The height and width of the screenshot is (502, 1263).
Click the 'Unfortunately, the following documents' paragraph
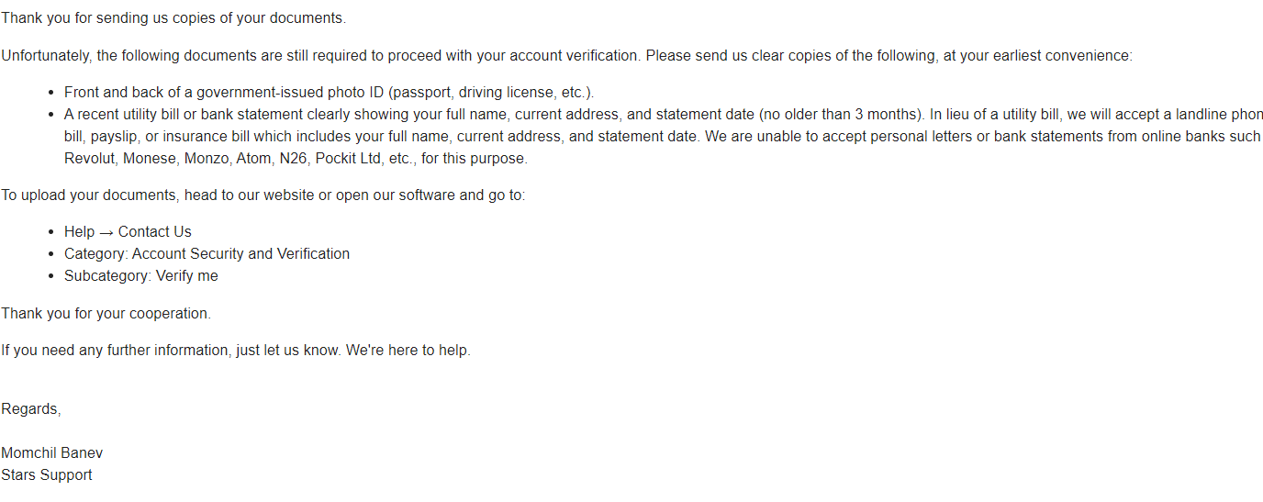click(x=567, y=55)
